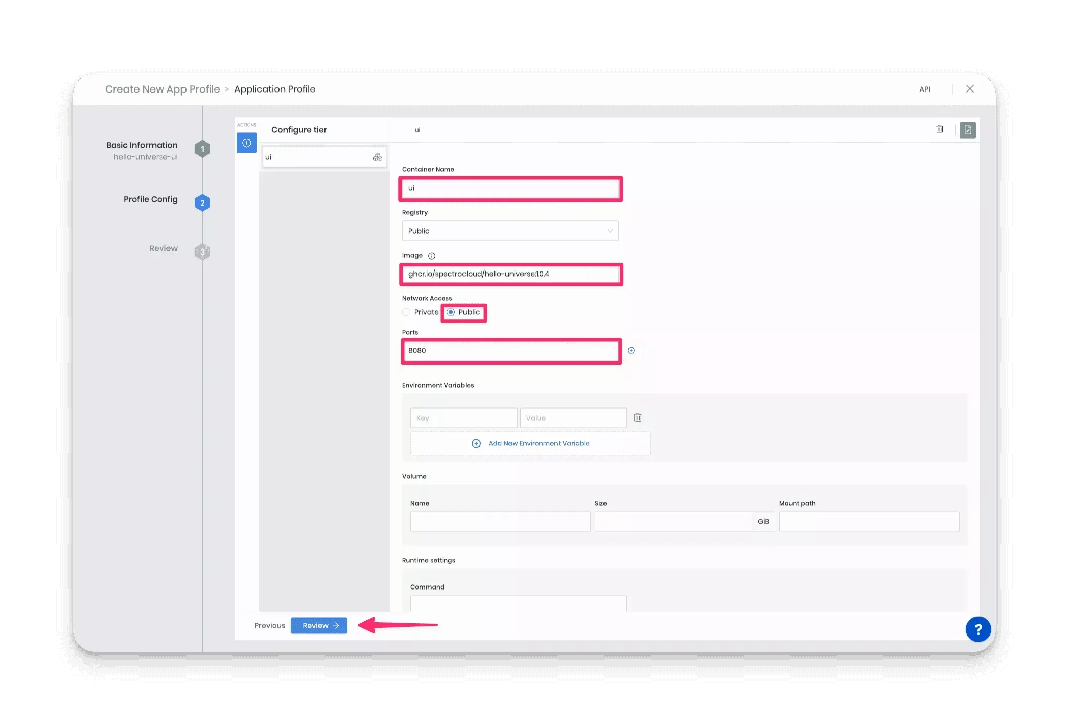Open the YAML editor for the ui tier
Screen dimensions: 1069x725
point(967,130)
